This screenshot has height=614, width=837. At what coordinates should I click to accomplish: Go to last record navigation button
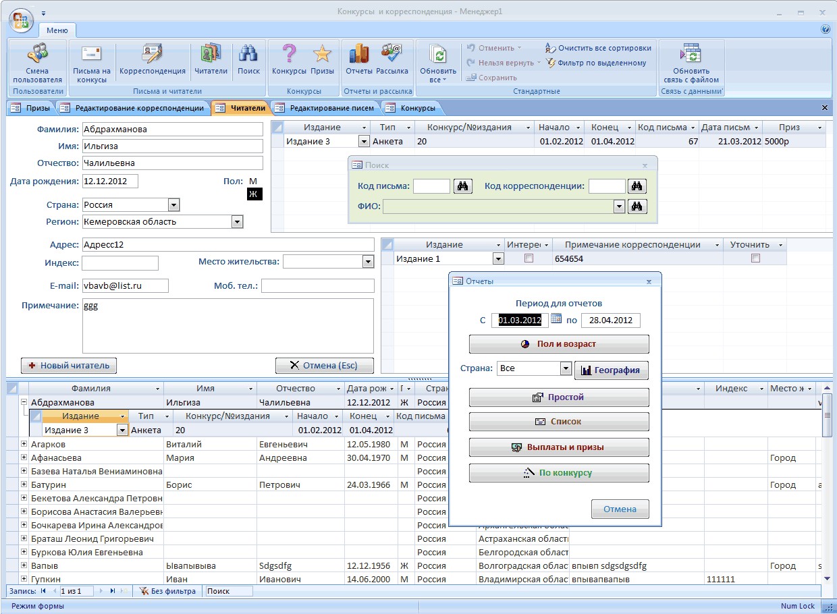pyautogui.click(x=113, y=591)
